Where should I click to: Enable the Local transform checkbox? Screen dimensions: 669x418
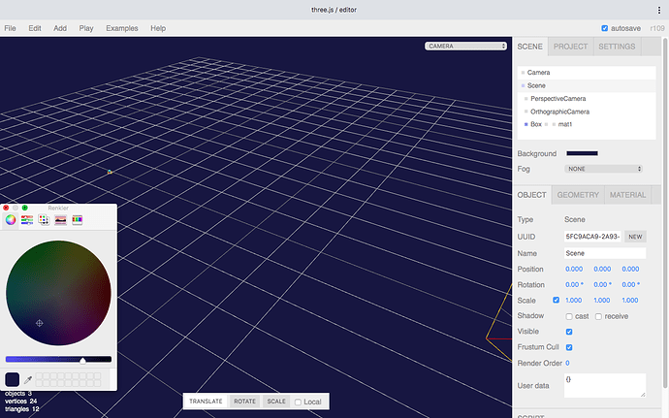tap(298, 402)
